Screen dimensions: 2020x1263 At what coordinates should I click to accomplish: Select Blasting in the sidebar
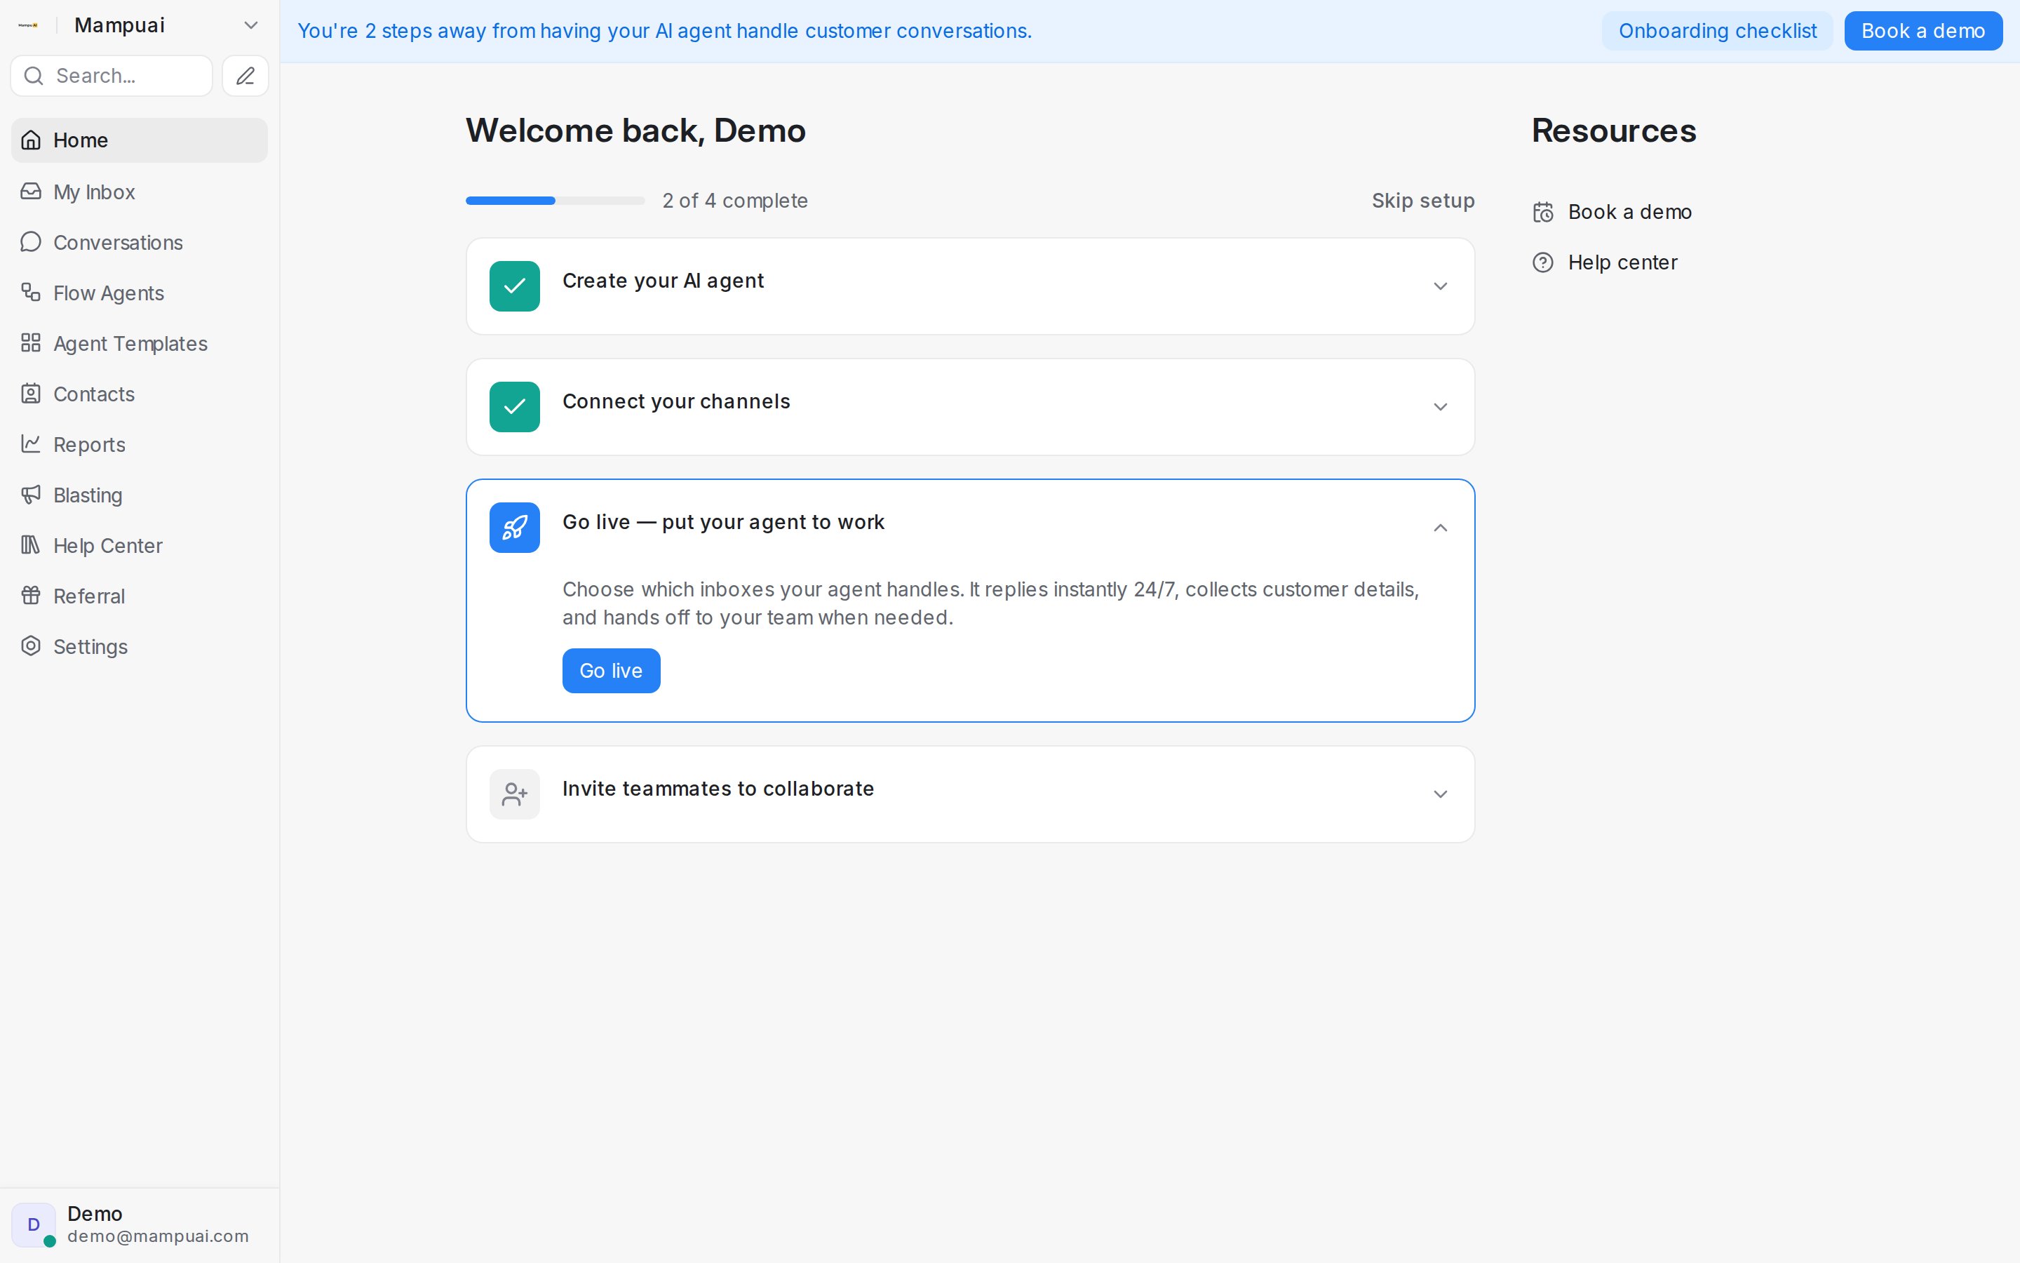click(140, 495)
